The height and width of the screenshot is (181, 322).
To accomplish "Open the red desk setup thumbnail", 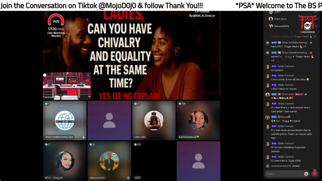I will (x=67, y=86).
